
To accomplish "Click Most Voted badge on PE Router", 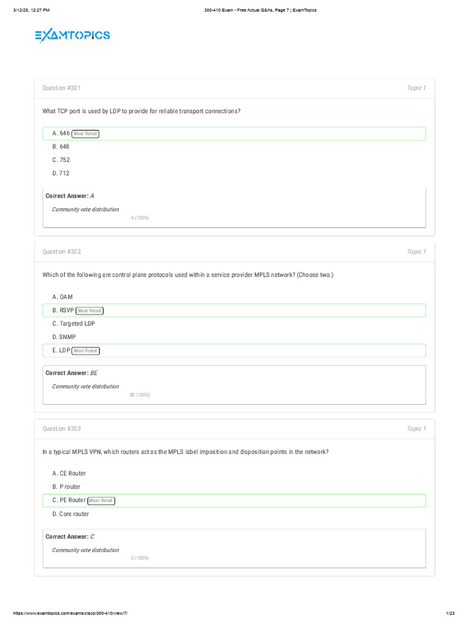I will coord(101,500).
